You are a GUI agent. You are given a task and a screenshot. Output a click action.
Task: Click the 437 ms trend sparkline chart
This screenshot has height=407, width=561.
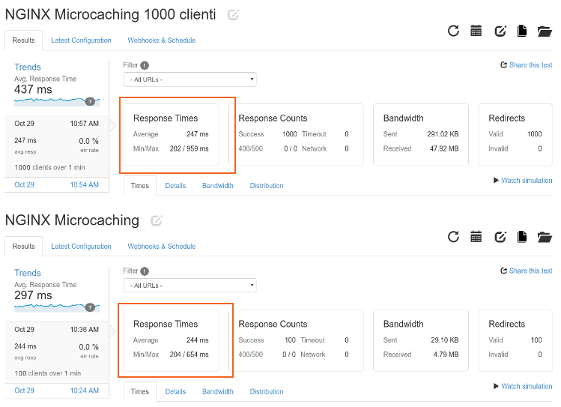click(x=57, y=102)
